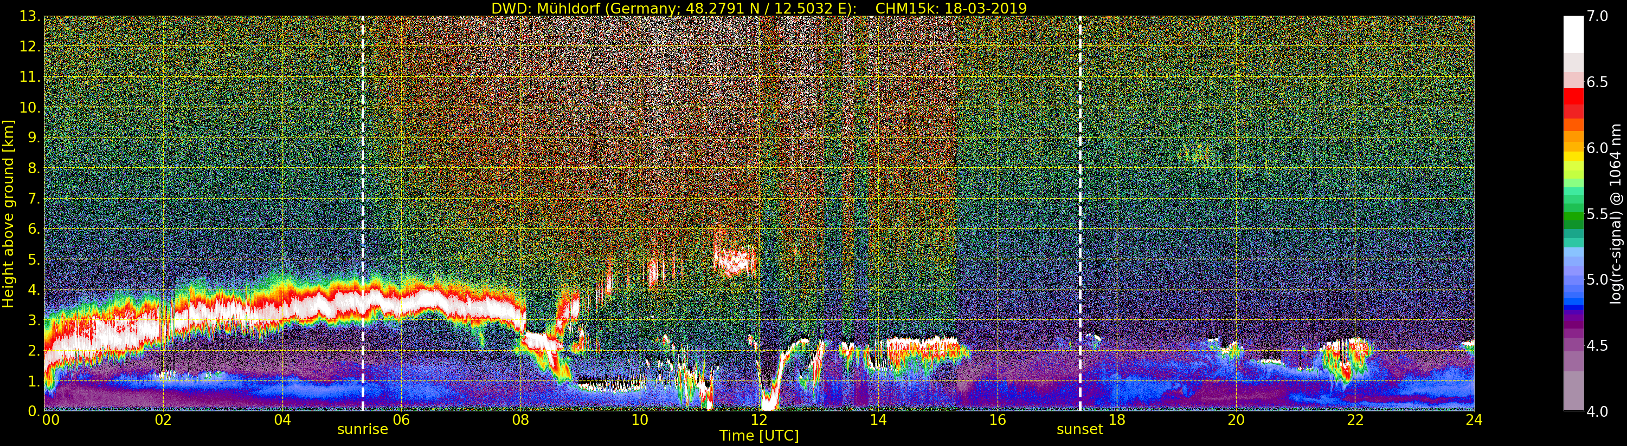Click the colorbar tick label '6.0'
The height and width of the screenshot is (446, 1627).
click(x=1597, y=148)
